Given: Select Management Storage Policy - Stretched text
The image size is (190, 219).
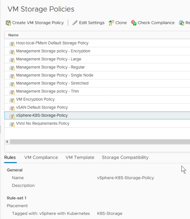Looking at the screenshot, I should click(x=52, y=83).
